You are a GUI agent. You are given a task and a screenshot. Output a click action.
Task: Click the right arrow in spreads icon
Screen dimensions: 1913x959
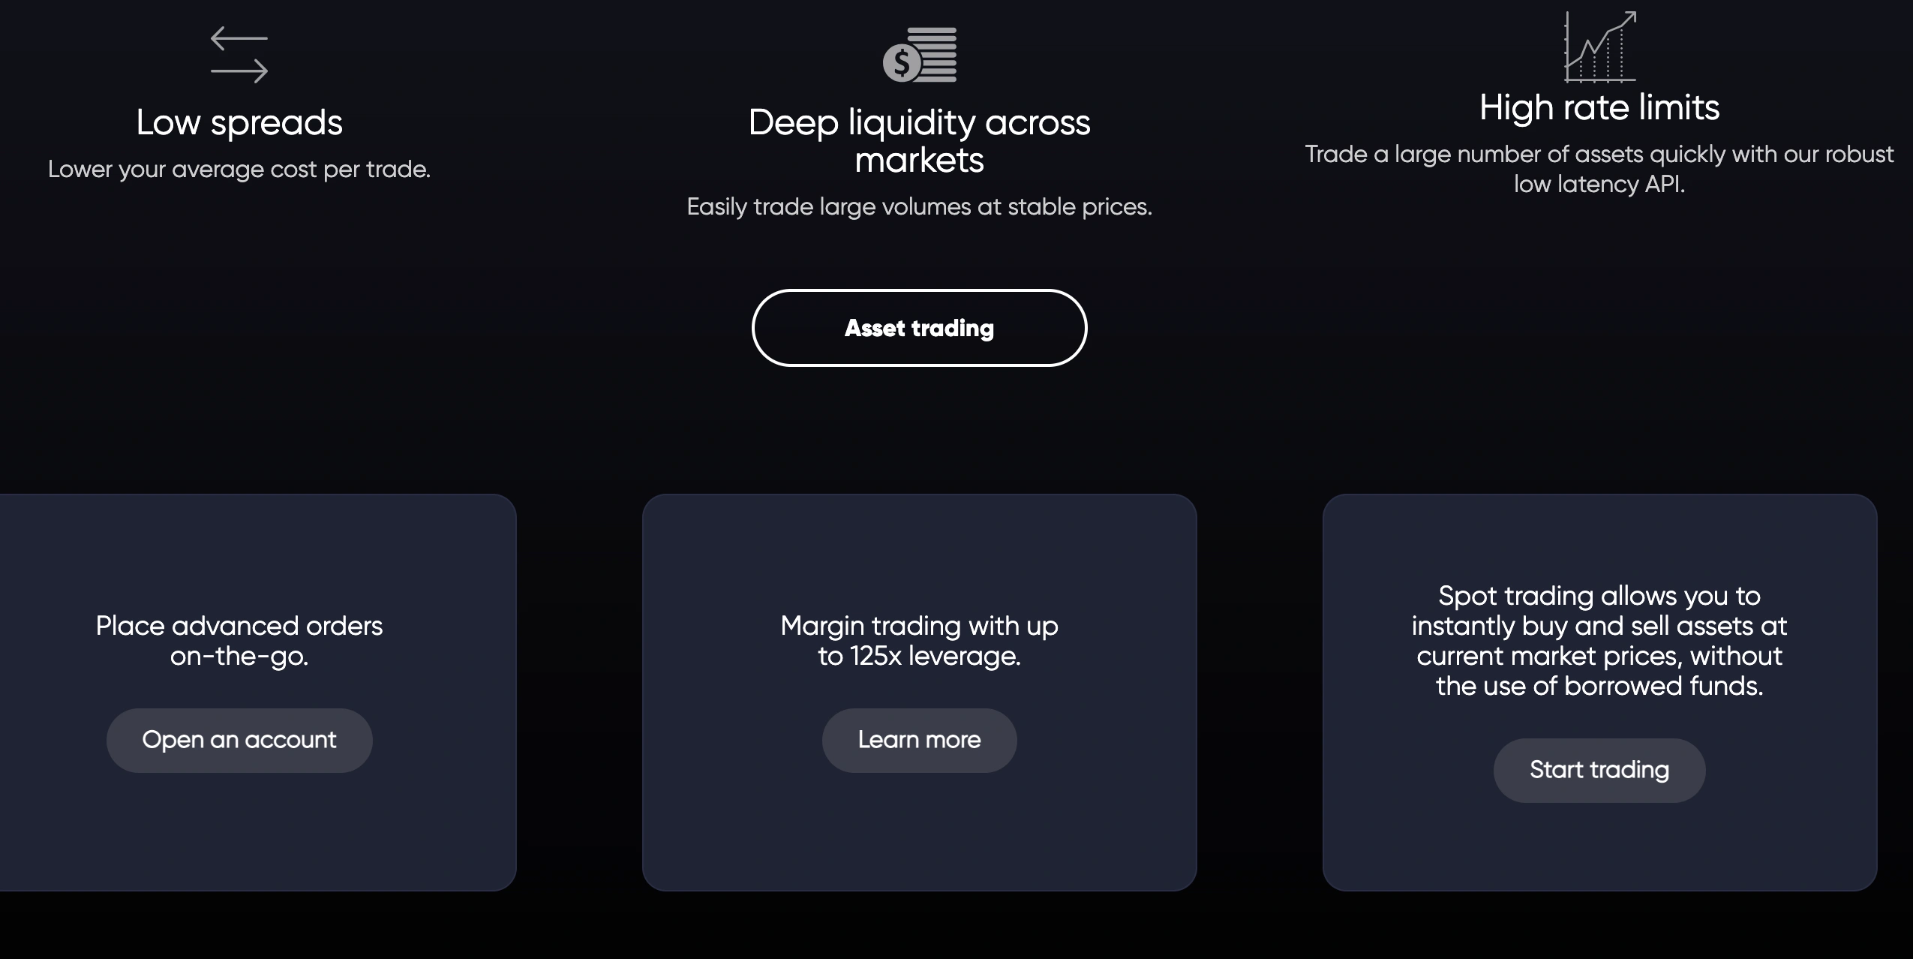coord(239,71)
